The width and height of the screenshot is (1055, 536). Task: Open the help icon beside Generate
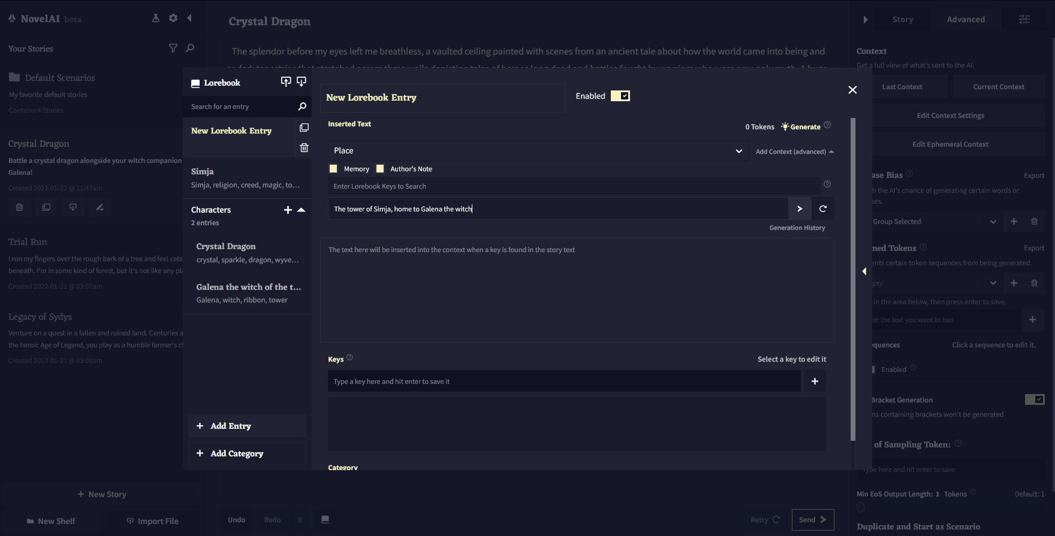827,125
